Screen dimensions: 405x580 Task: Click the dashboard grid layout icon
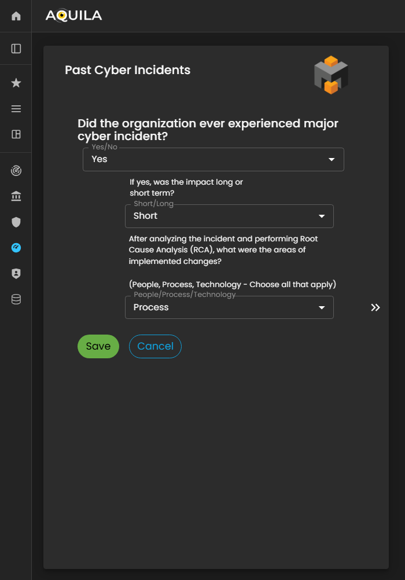point(16,134)
